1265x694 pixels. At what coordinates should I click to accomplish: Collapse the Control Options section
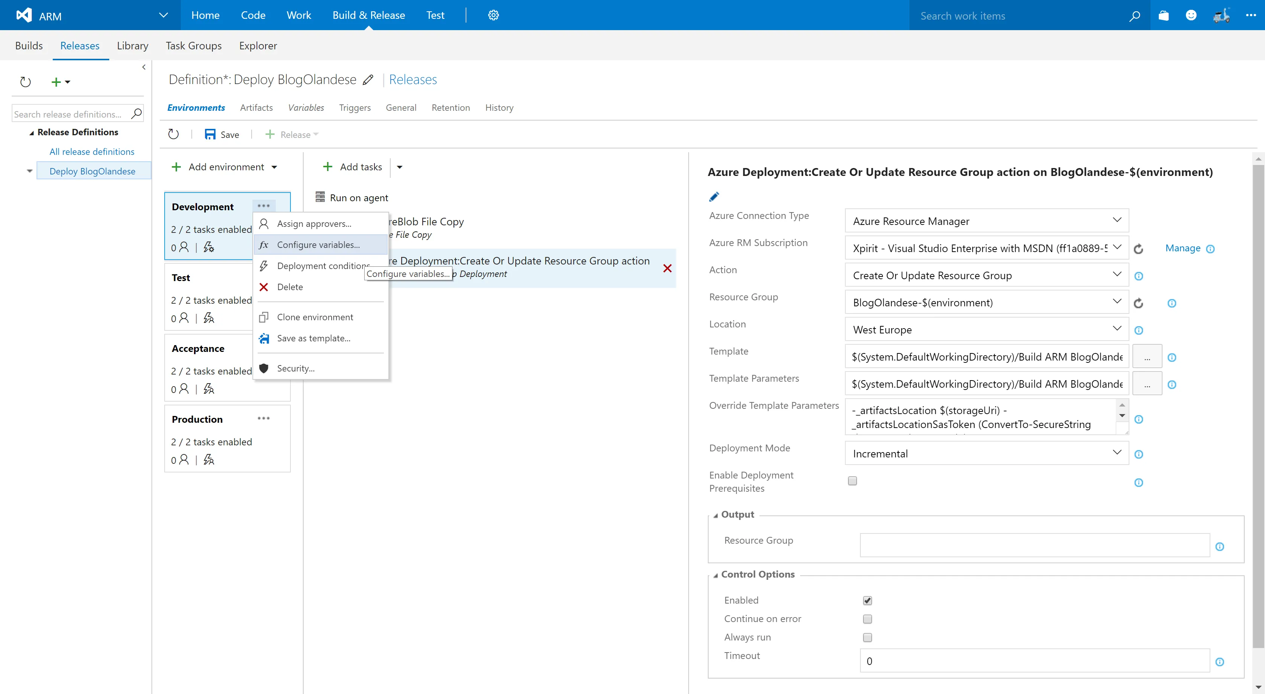pyautogui.click(x=715, y=575)
